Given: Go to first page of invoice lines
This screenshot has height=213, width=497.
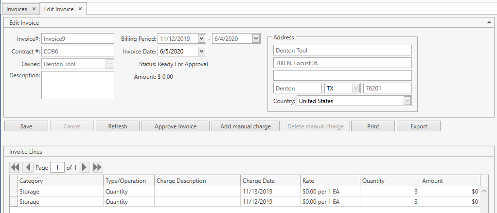Looking at the screenshot, I should point(15,167).
